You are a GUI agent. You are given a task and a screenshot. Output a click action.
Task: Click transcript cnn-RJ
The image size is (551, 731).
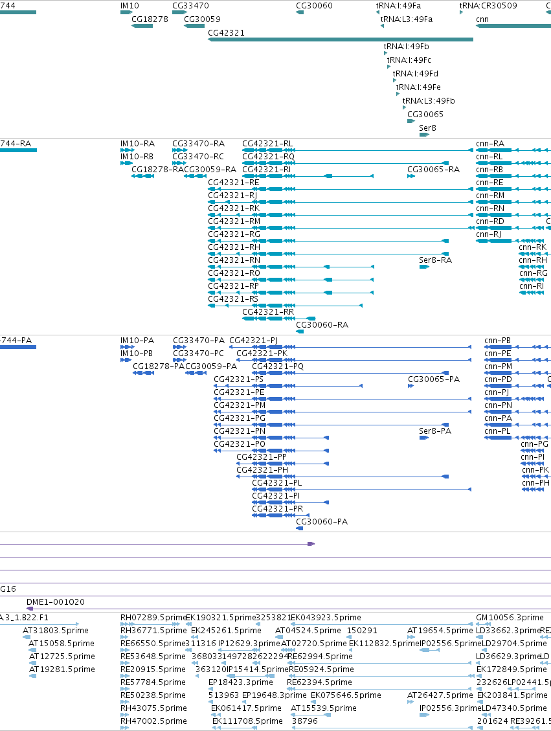tap(489, 234)
